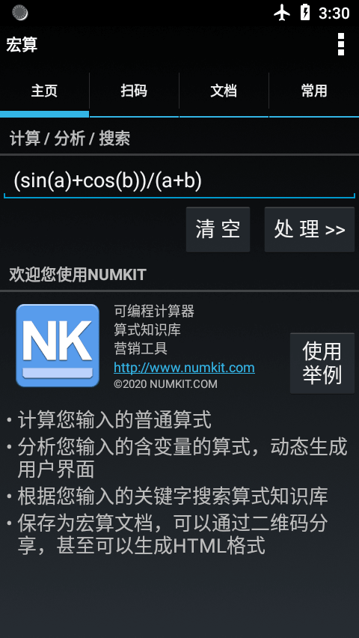Viewport: 359px width, 638px height.
Task: Open the 使用举例 examples button
Action: [322, 363]
